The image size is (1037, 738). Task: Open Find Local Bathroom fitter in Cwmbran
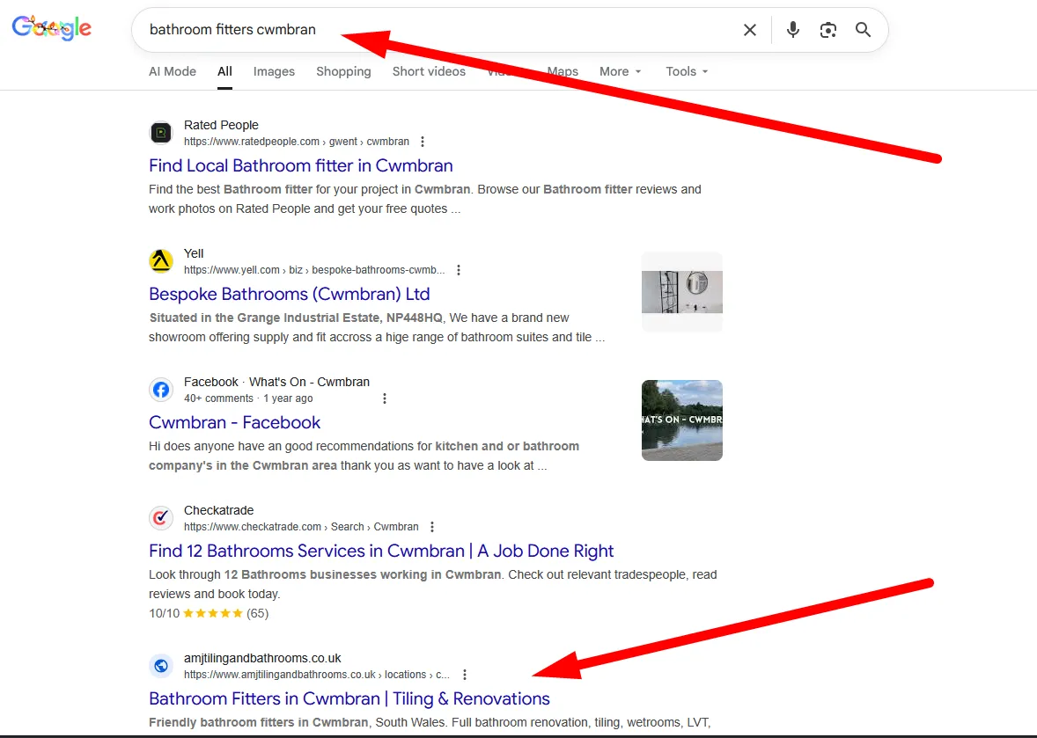(301, 165)
